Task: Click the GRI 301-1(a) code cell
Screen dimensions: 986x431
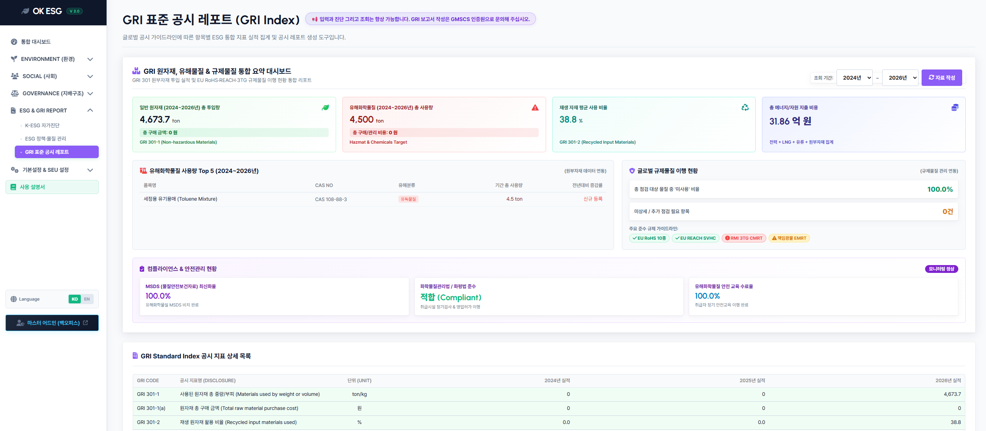Action: click(x=151, y=408)
